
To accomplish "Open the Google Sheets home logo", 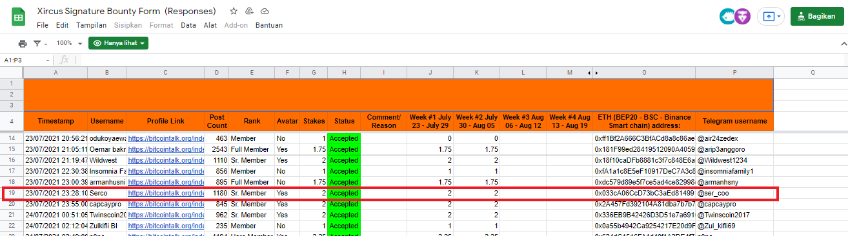I will pos(18,17).
